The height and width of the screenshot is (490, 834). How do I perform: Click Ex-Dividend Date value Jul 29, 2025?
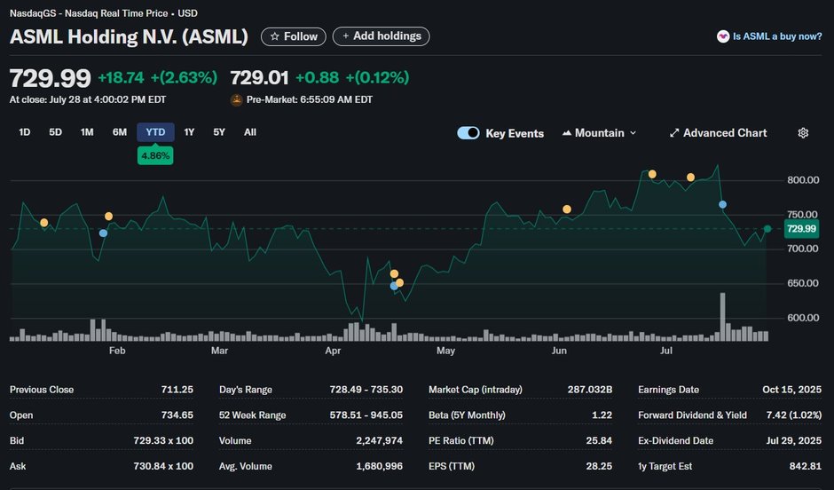pos(793,440)
